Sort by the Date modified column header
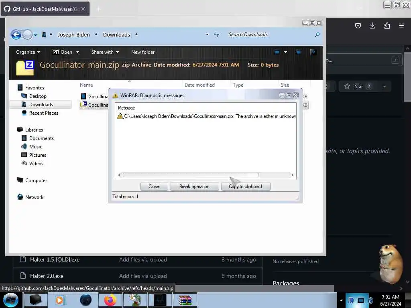Screen dimensions: 411x308 199,85
